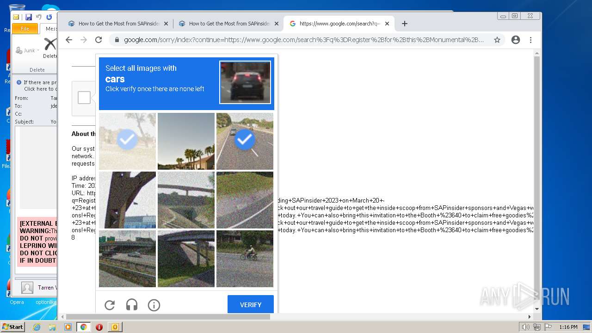Reload the Chrome page

pos(99,40)
